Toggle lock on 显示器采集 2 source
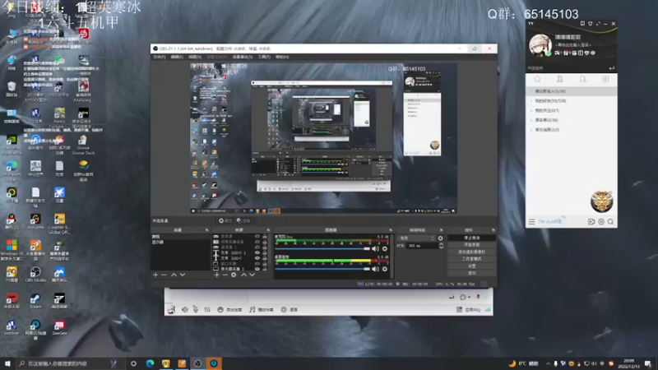The width and height of the screenshot is (658, 370). (264, 269)
